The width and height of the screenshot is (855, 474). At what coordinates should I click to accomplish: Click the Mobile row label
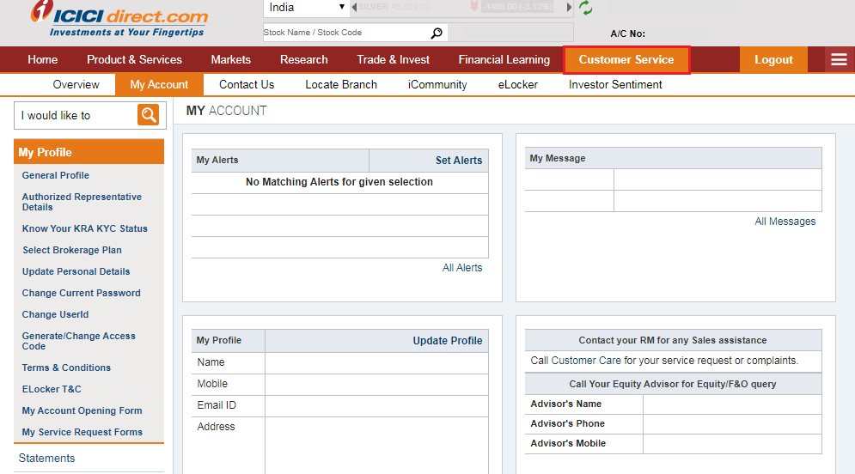pyautogui.click(x=212, y=384)
